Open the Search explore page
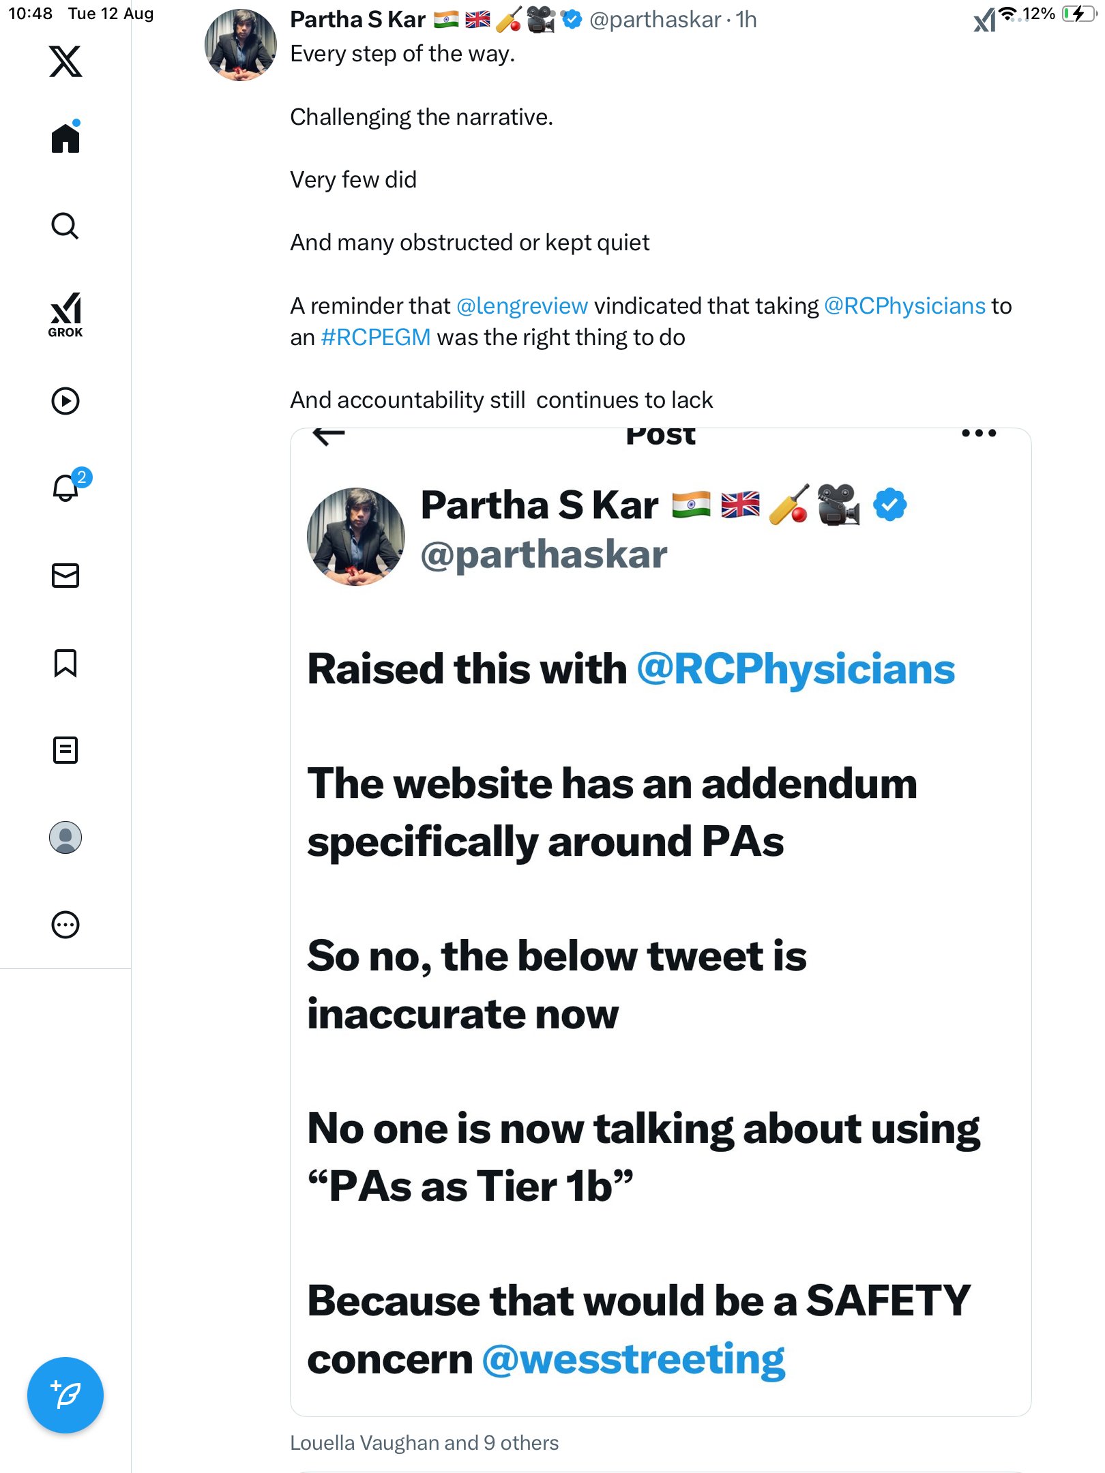 pyautogui.click(x=65, y=226)
